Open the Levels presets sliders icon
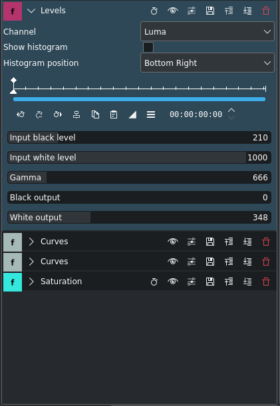This screenshot has height=406, width=280. point(192,11)
